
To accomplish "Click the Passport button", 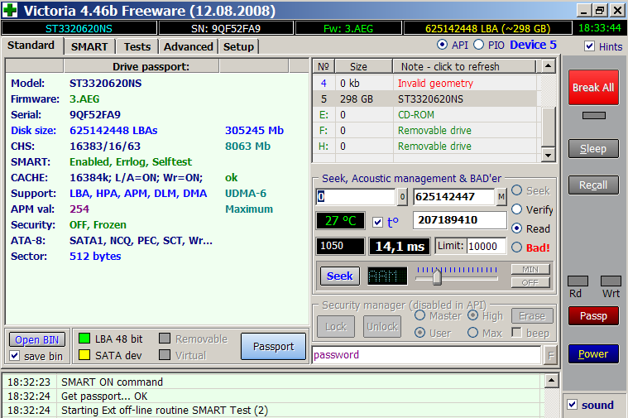I will [273, 346].
